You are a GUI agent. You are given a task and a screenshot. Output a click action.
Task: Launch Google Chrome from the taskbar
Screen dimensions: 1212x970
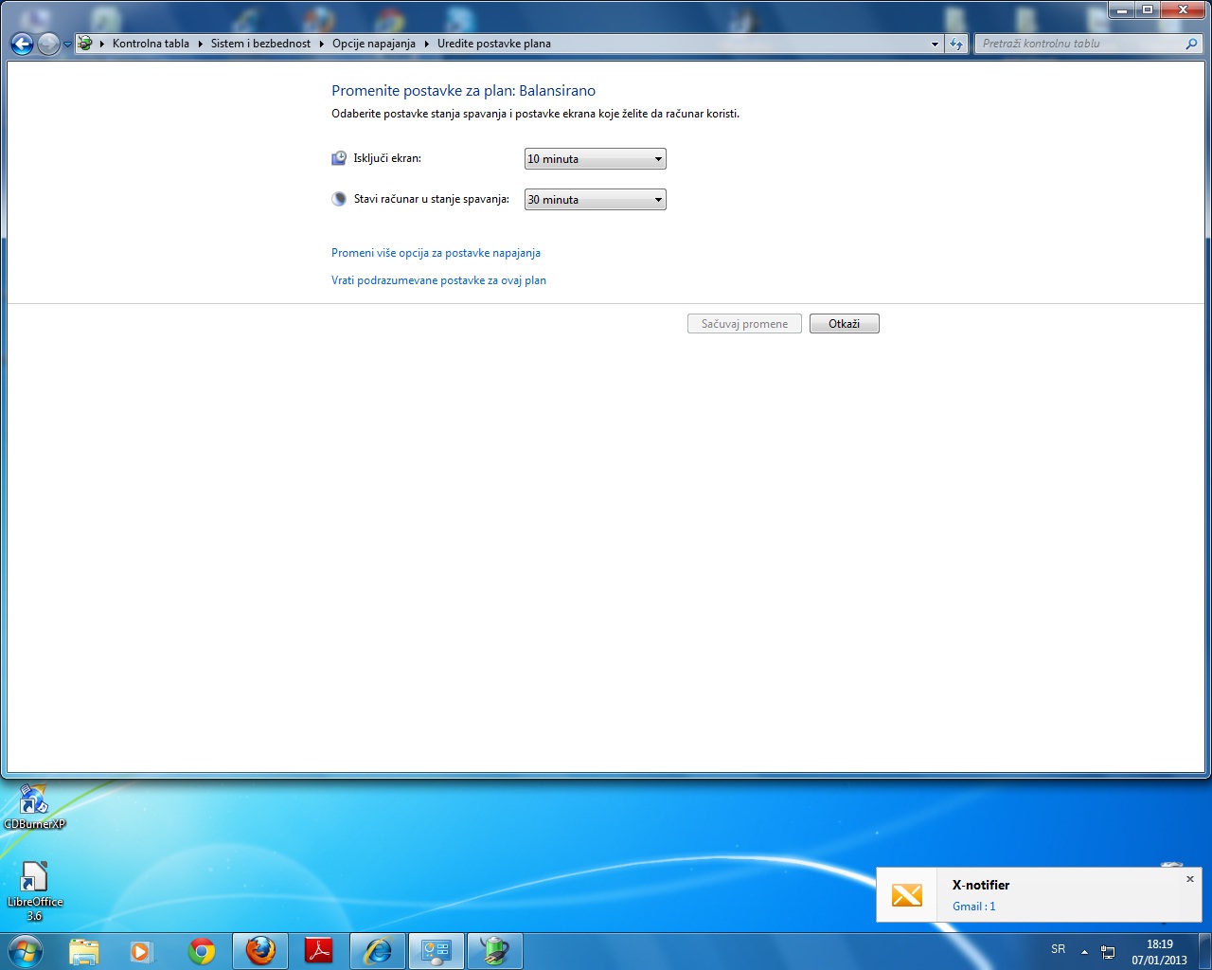202,951
